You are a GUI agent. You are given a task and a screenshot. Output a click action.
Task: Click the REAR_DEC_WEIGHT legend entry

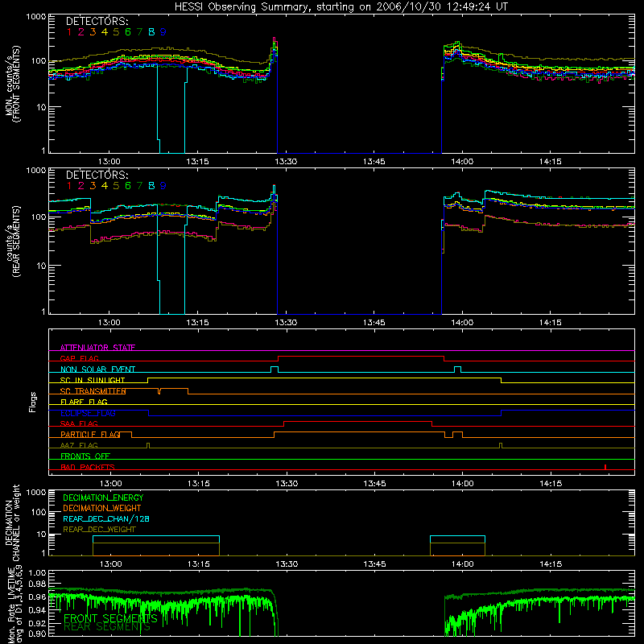(99, 530)
